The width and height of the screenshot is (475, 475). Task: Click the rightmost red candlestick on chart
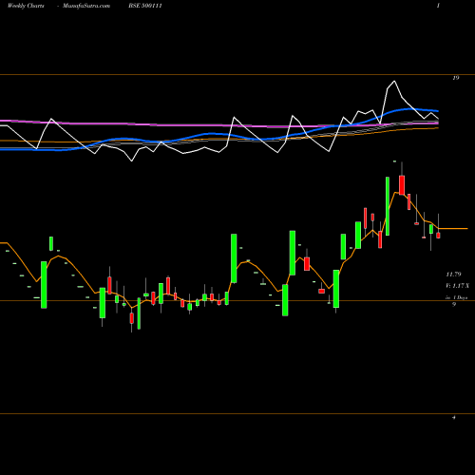(x=438, y=236)
